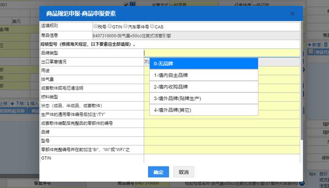Click the delete trash icon beside 新增
The width and height of the screenshot is (329, 188).
point(325,45)
